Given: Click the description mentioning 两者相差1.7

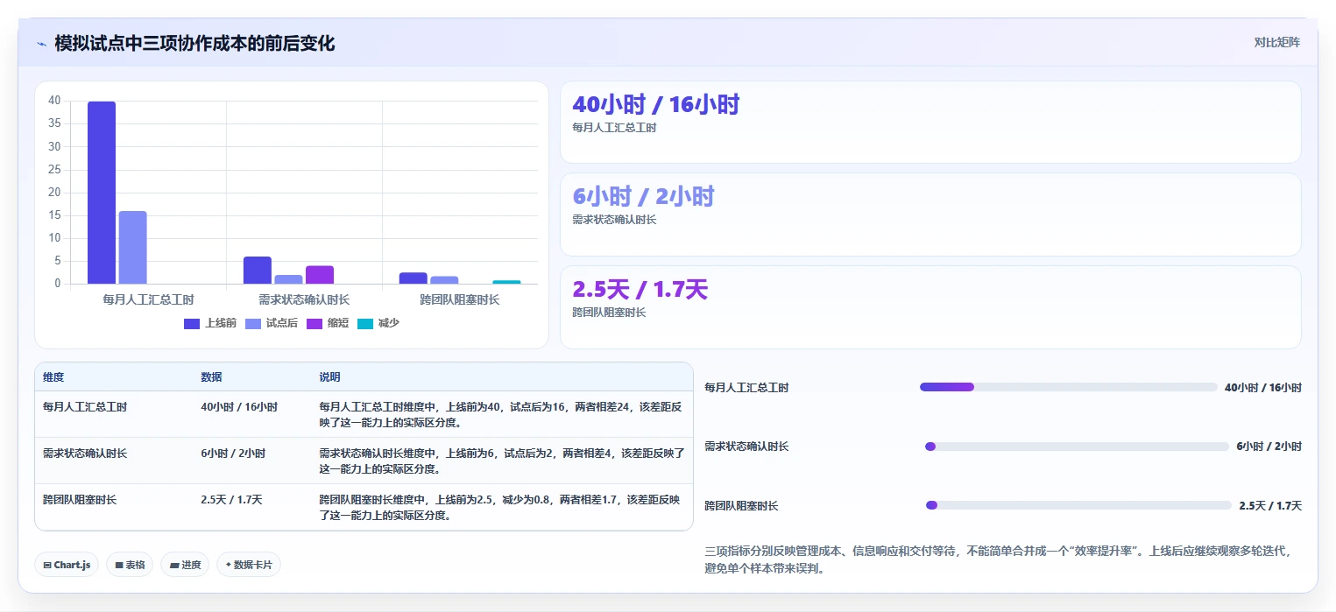Looking at the screenshot, I should (500, 507).
